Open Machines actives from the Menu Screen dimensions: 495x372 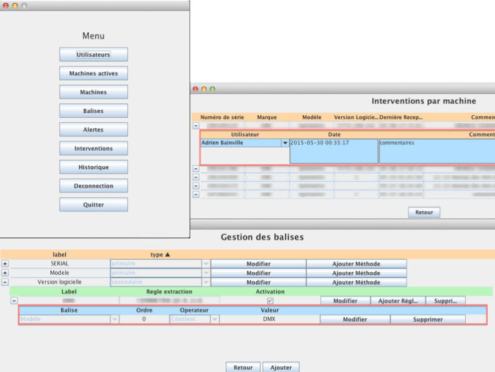[x=94, y=73]
